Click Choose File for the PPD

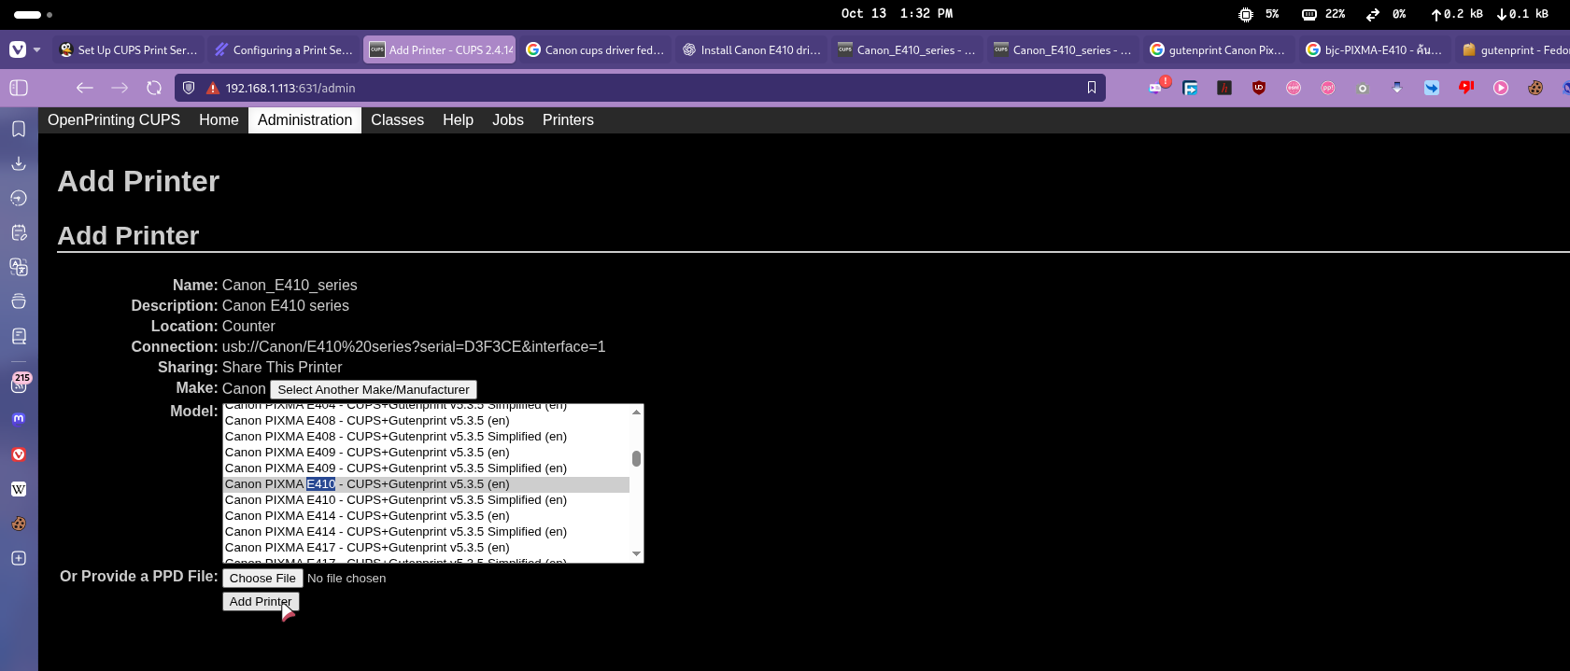point(262,579)
